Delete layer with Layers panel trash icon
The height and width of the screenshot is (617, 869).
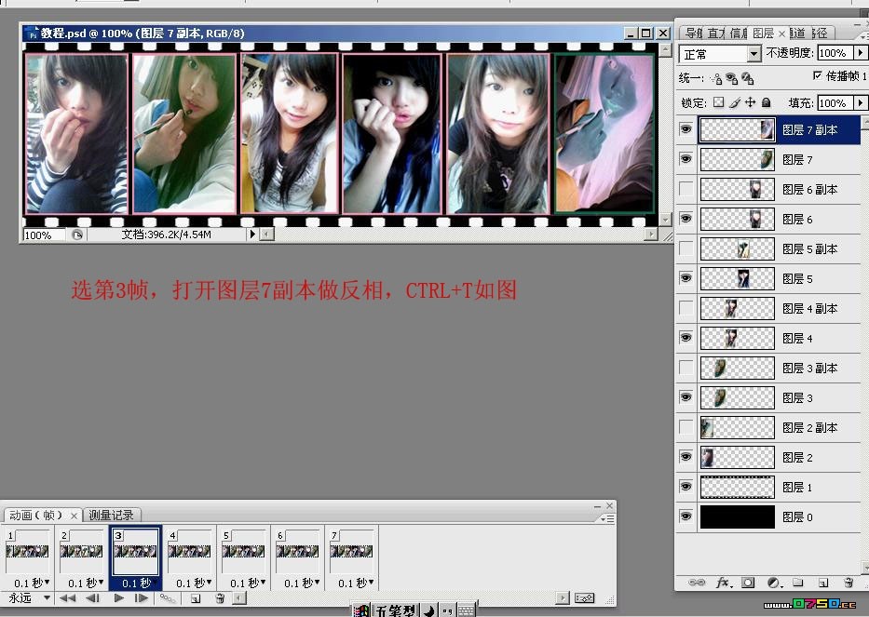pyautogui.click(x=849, y=583)
